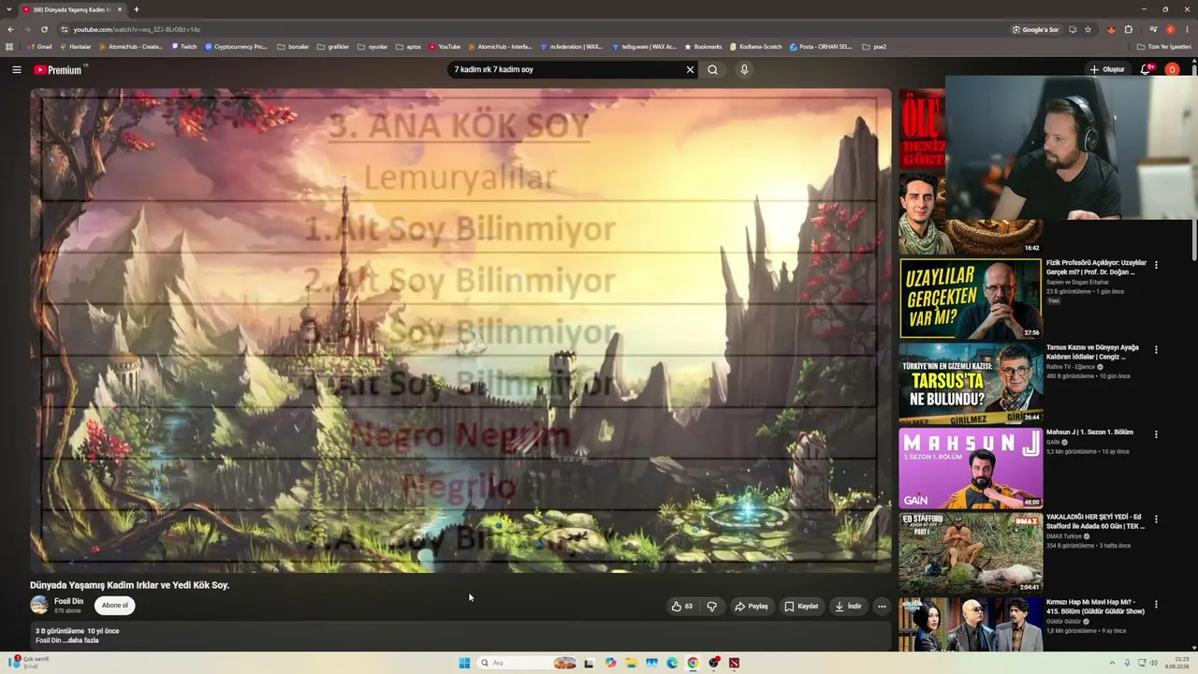Open the Fizik Profesörü Açıklıyor video title
1198x674 pixels.
(1096, 268)
